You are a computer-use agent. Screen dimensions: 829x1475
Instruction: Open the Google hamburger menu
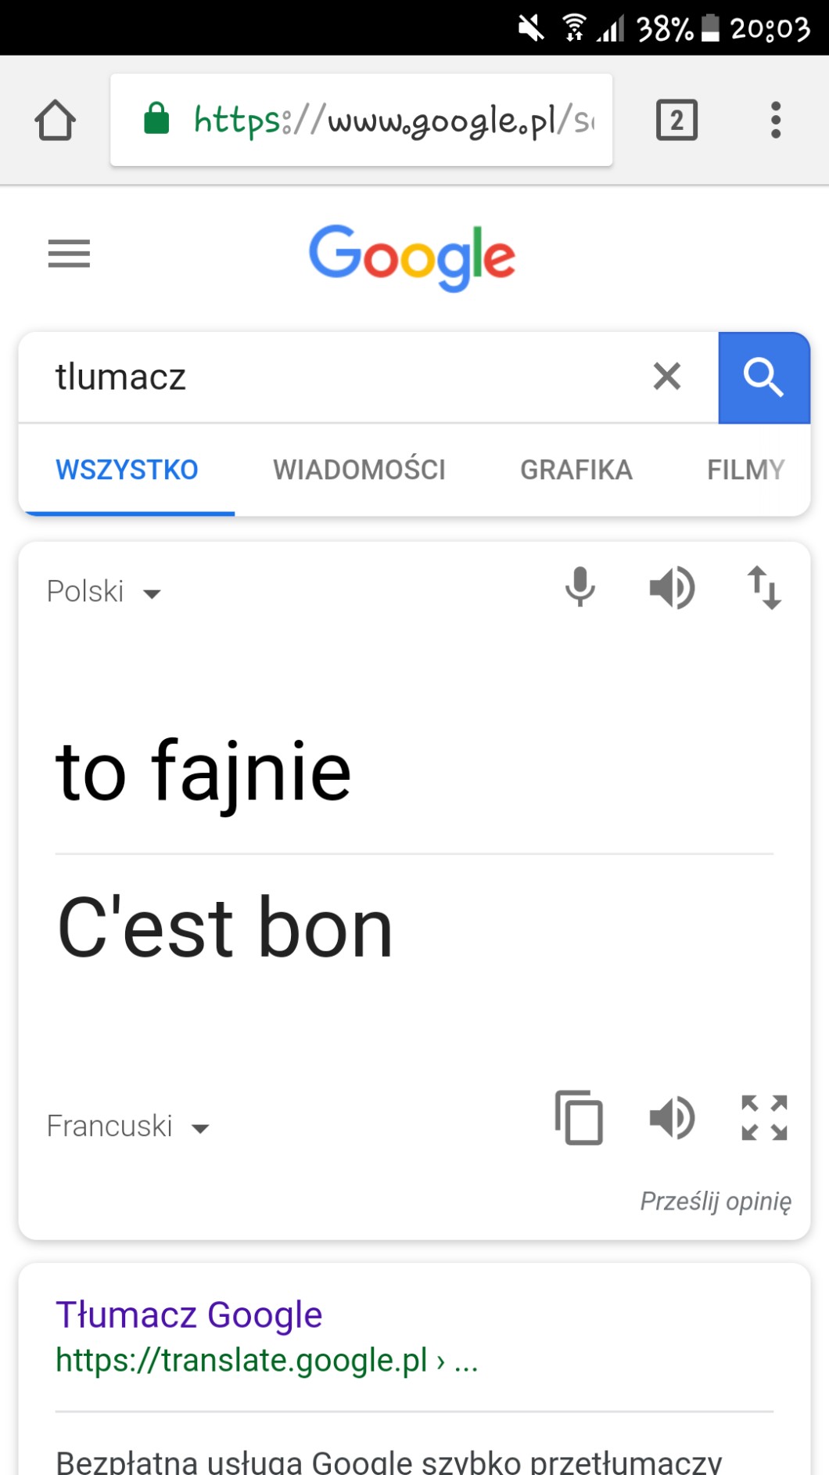coord(69,254)
